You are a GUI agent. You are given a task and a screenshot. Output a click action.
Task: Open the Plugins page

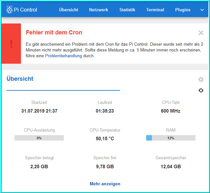183,10
